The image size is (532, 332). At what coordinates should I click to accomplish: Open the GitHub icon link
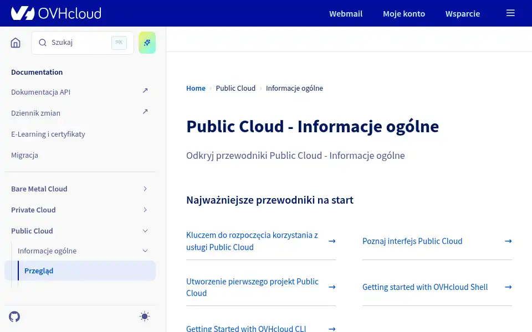coord(14,317)
